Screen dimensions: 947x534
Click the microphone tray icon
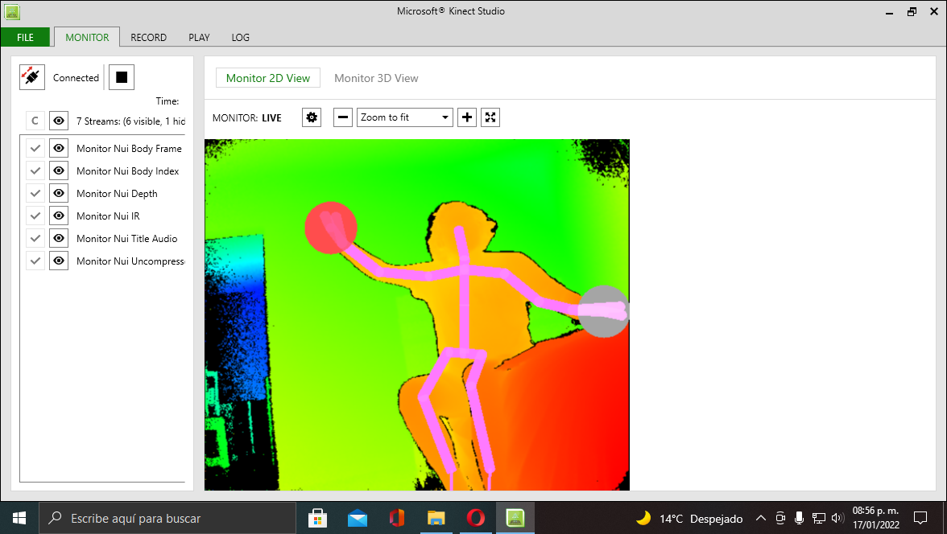(799, 518)
